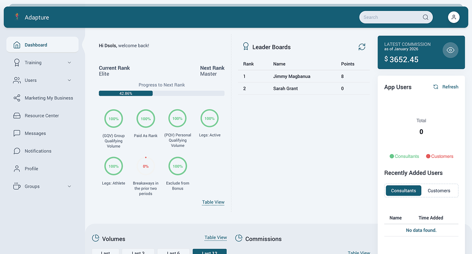Open the Profile menu item

(x=31, y=169)
